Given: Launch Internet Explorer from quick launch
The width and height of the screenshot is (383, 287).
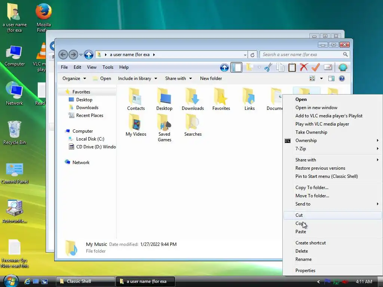Looking at the screenshot, I should 27,281.
